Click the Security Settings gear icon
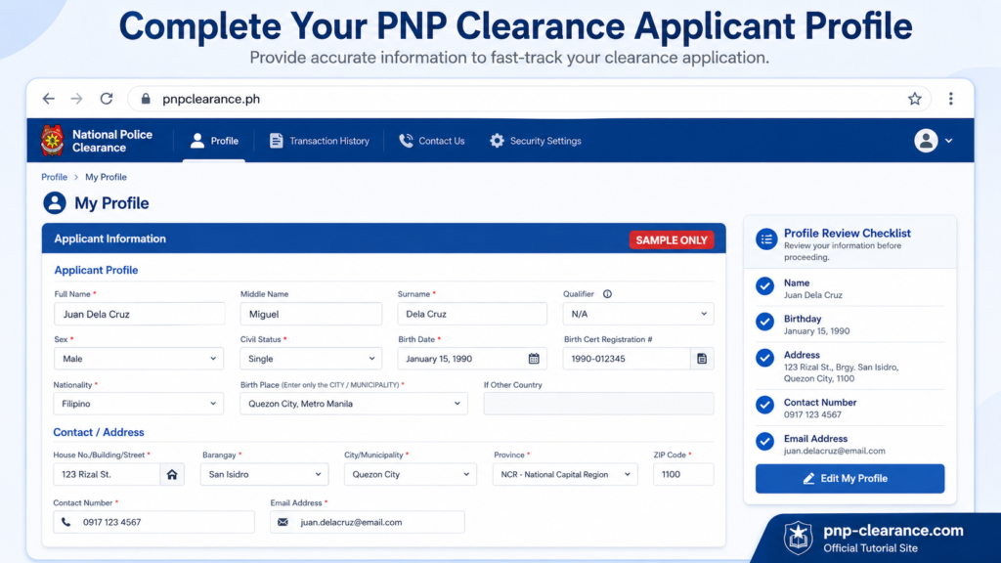1001x563 pixels. pos(497,141)
